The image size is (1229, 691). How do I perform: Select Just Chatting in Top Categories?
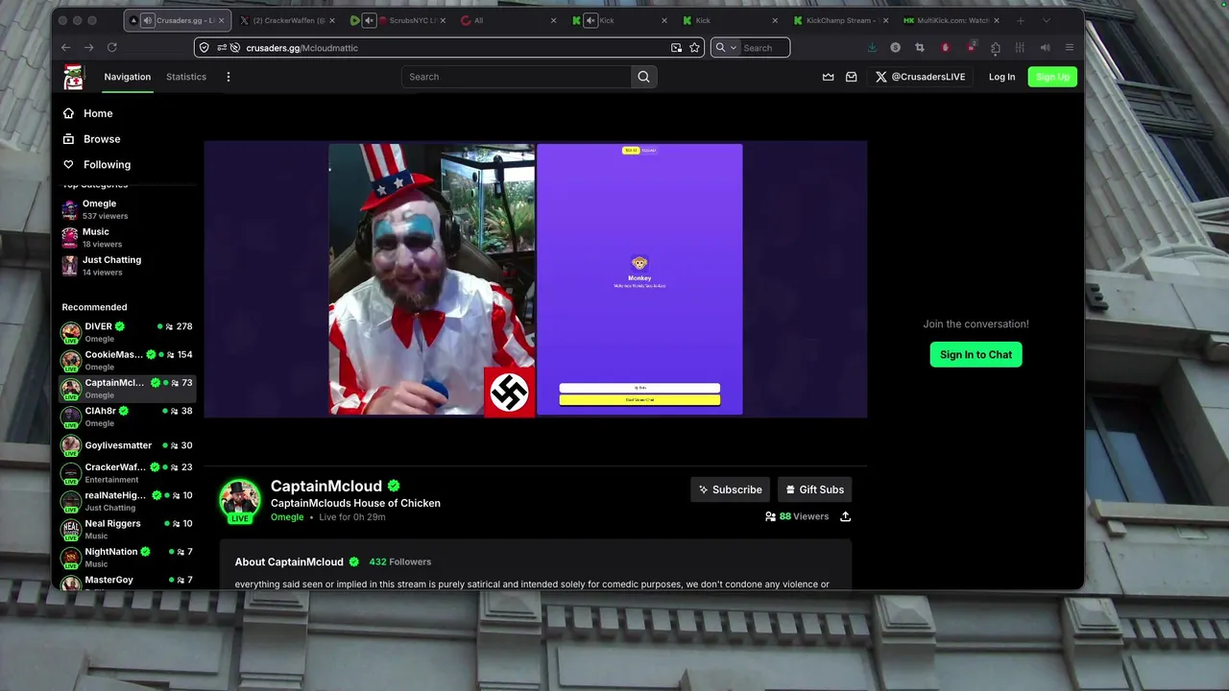click(x=127, y=265)
